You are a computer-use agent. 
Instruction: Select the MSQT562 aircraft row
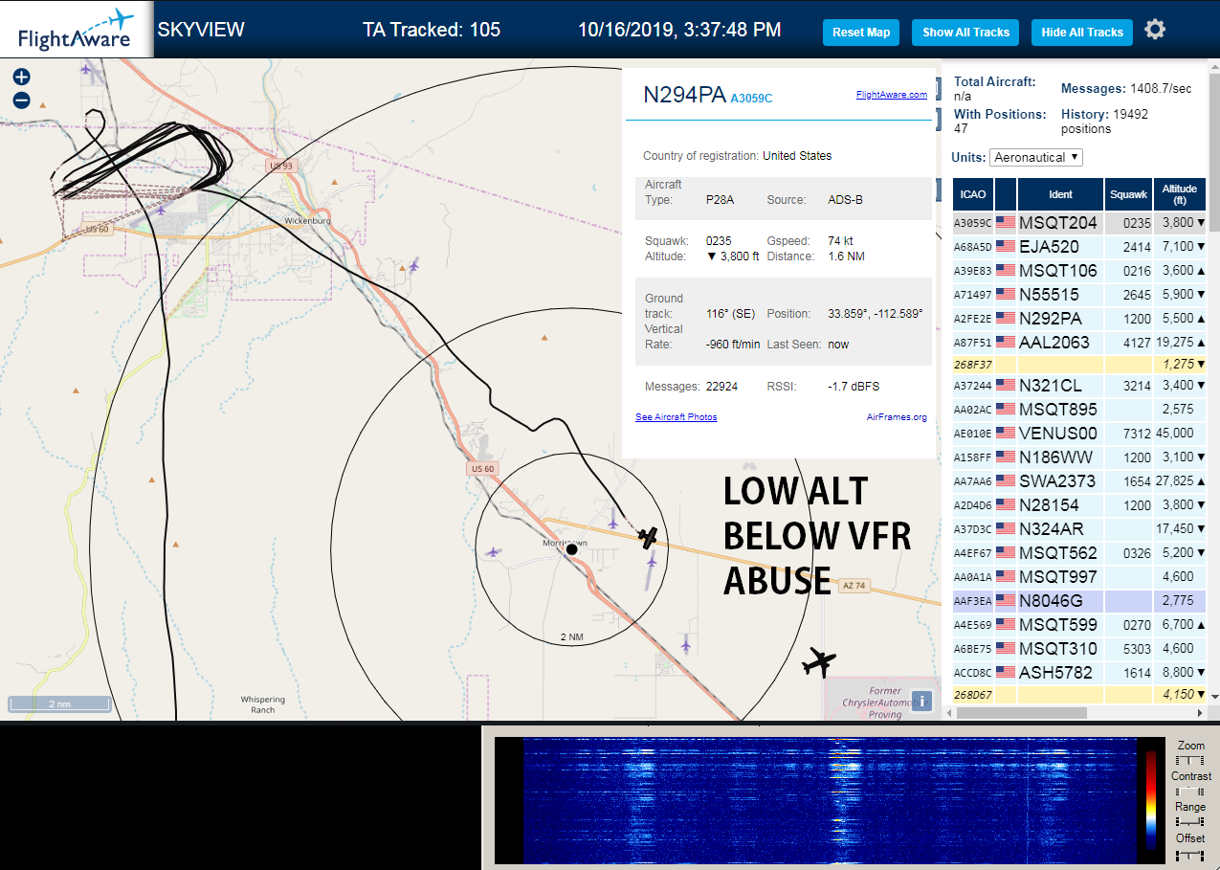tap(1080, 553)
